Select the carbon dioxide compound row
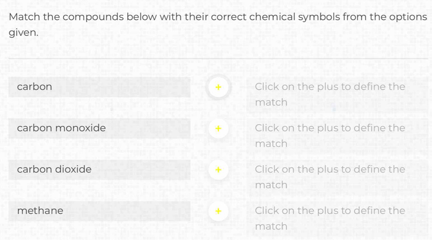This screenshot has width=432, height=240. [99, 170]
